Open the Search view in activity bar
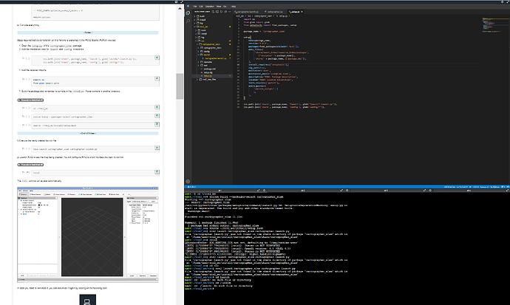510x305 pixels. tap(188, 21)
